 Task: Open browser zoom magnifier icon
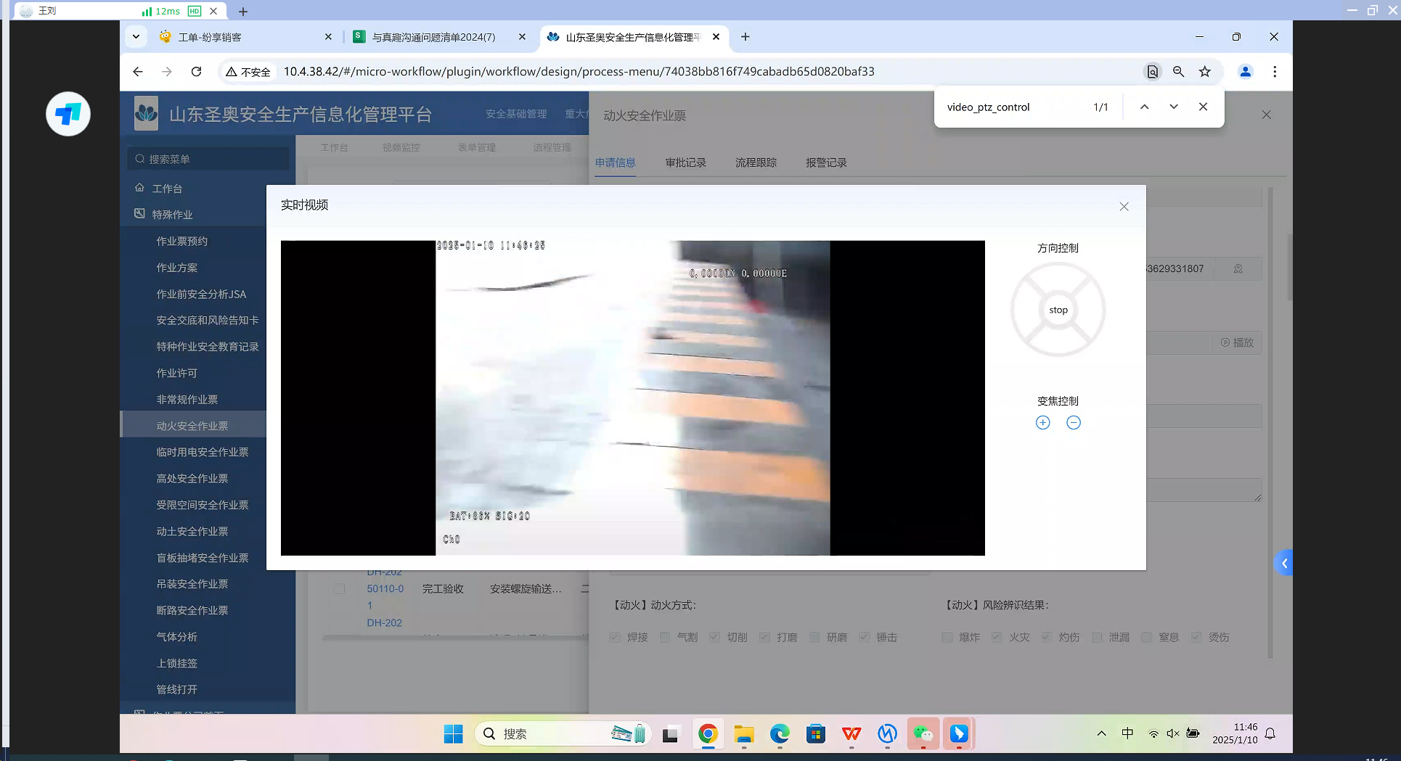1178,72
